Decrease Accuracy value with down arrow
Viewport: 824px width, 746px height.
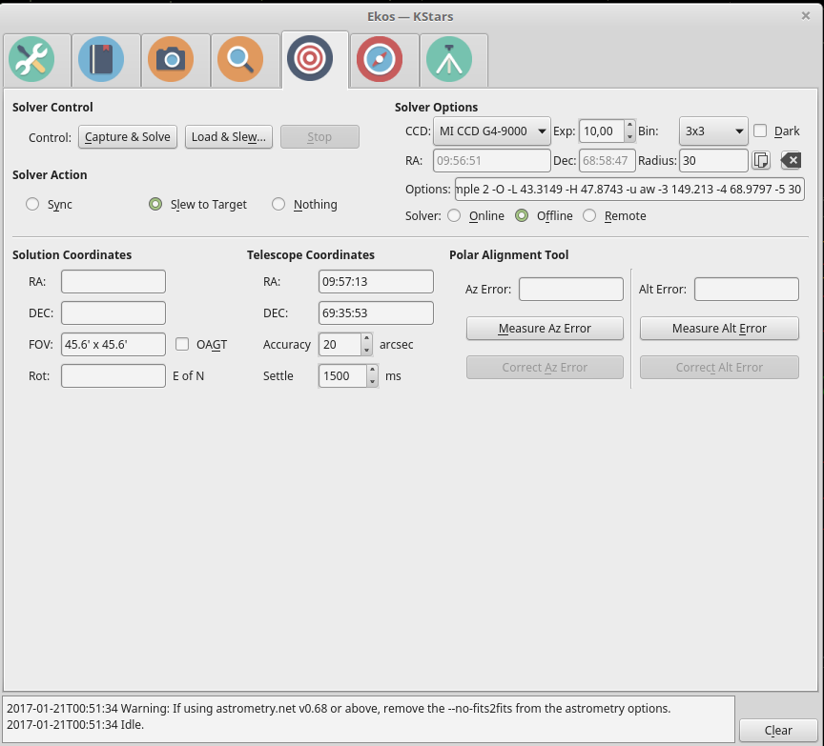(367, 351)
